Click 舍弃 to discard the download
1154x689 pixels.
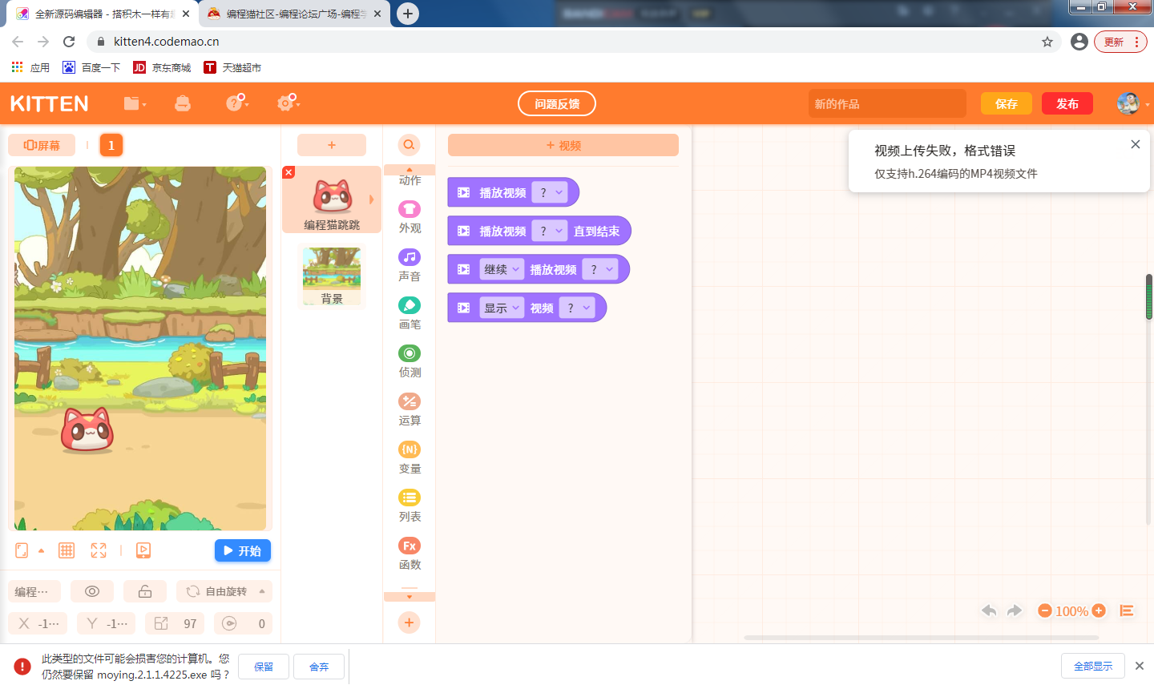[319, 667]
